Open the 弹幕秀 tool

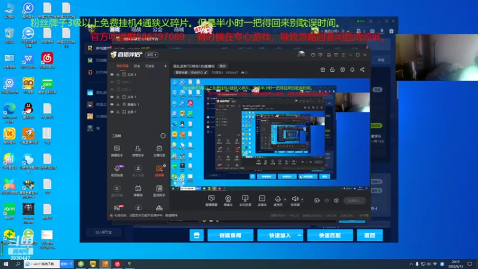[x=138, y=191]
